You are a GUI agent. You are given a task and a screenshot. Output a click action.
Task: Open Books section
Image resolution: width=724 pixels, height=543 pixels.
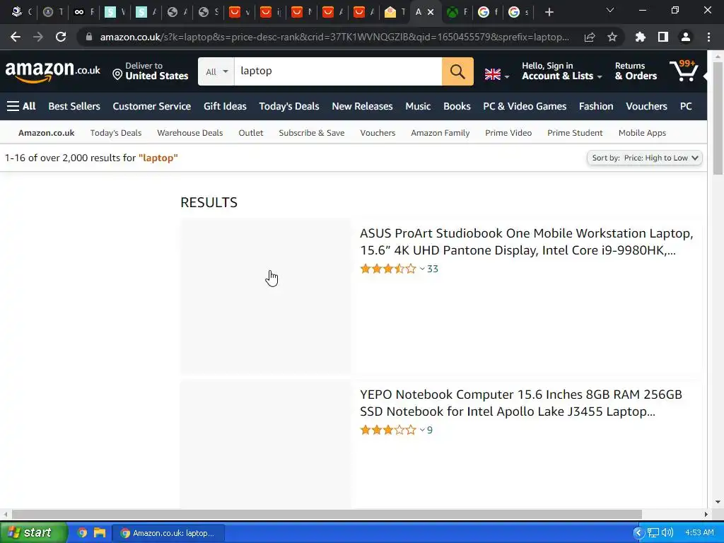[457, 106]
